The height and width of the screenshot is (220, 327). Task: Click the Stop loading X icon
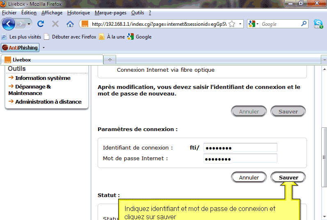point(55,24)
